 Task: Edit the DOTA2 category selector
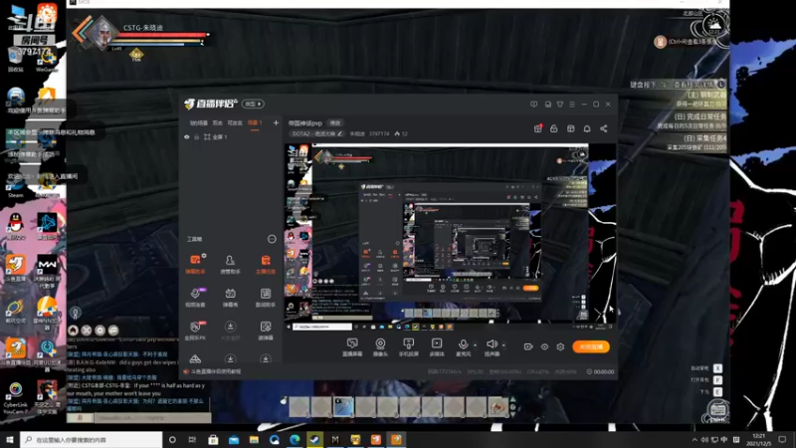pos(317,133)
